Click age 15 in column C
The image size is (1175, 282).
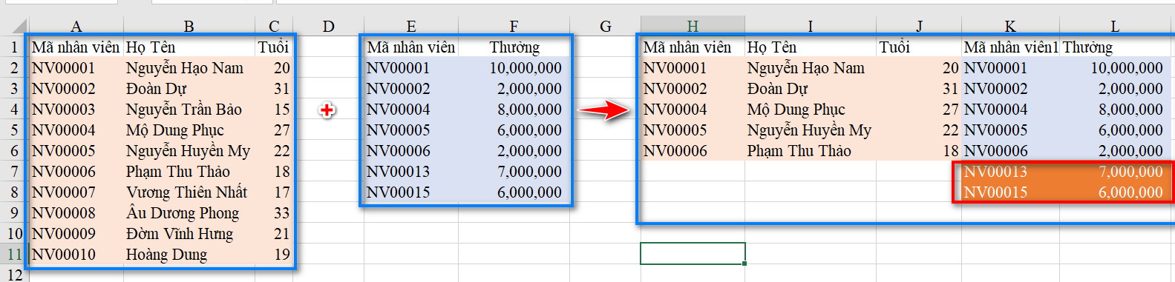(x=274, y=110)
